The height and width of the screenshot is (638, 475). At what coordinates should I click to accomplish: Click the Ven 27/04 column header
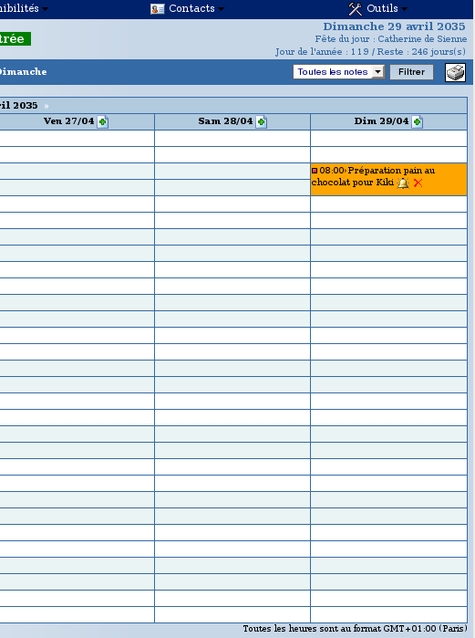click(x=68, y=121)
